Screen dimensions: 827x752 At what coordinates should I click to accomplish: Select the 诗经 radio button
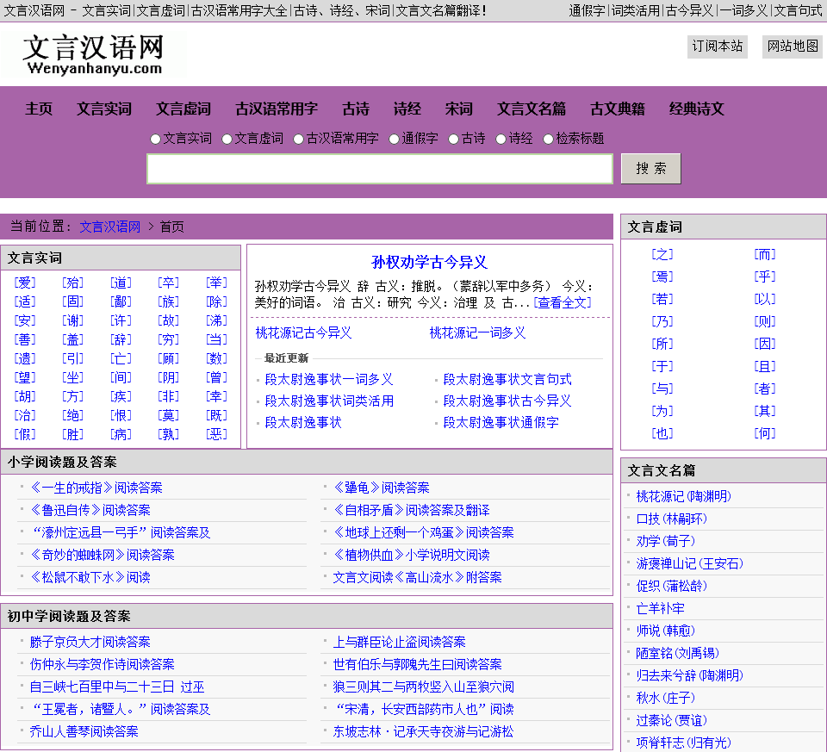(501, 140)
